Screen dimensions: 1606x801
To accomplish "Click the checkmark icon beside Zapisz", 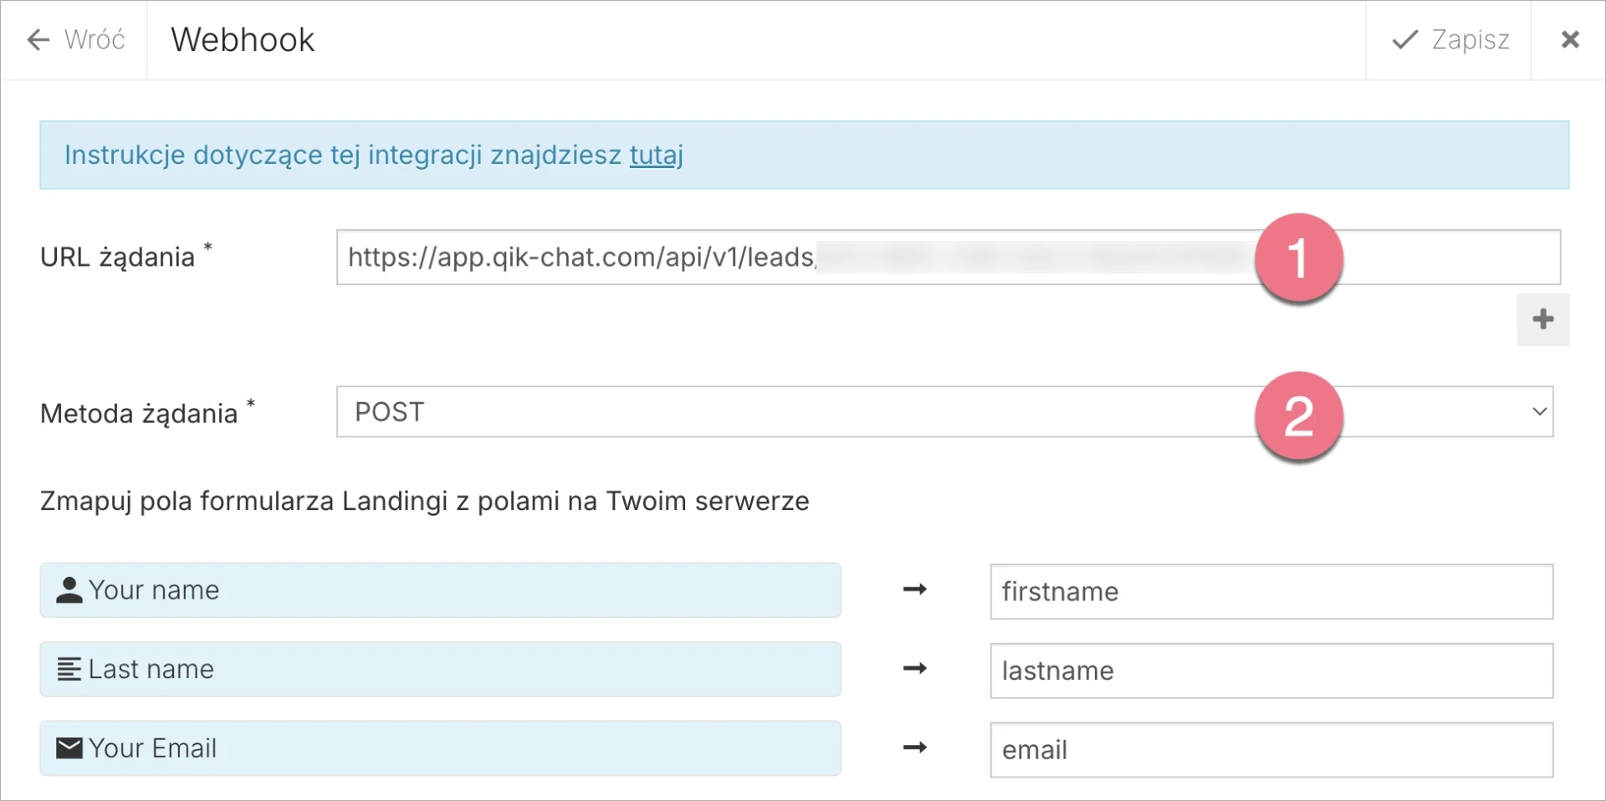I will coord(1406,39).
